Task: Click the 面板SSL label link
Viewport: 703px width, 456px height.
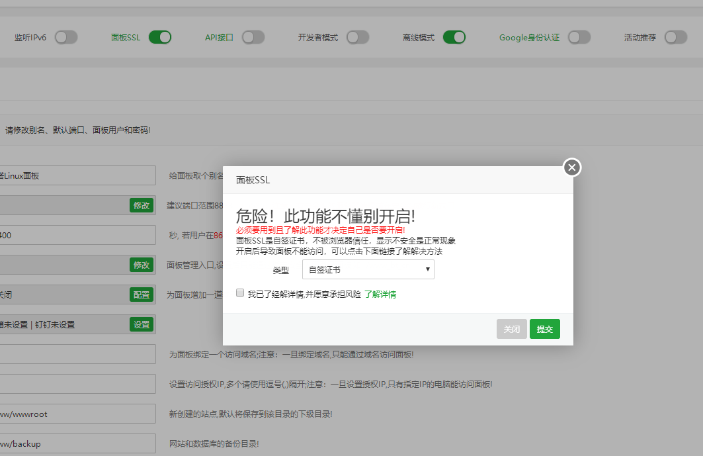Action: pos(126,38)
